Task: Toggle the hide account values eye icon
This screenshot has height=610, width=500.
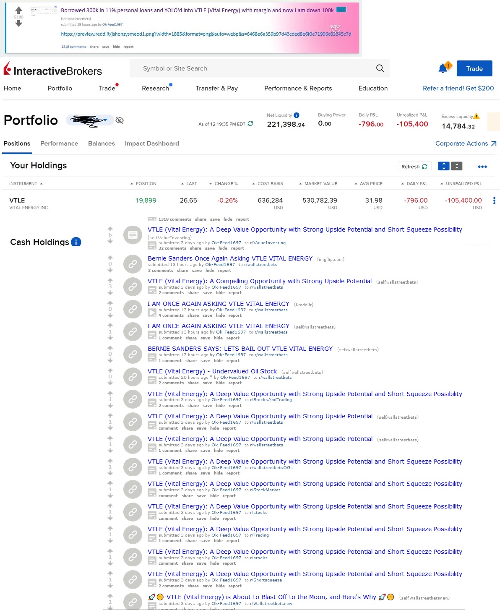Action: pyautogui.click(x=120, y=120)
